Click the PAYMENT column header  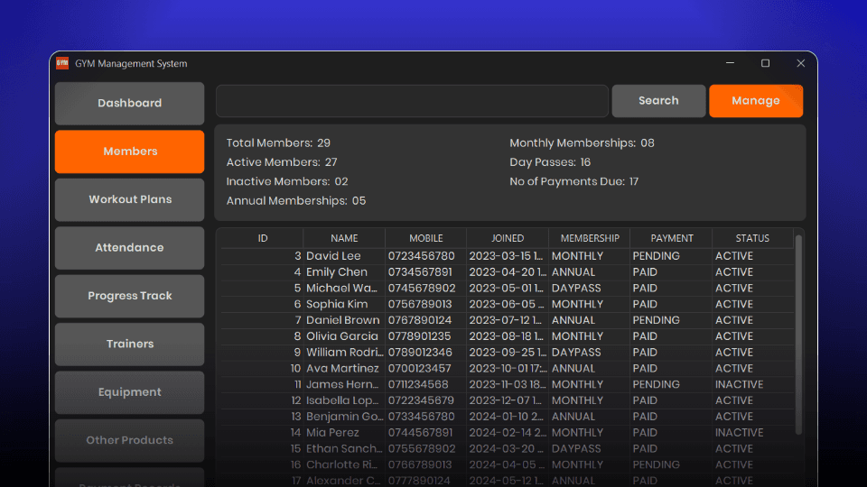[x=671, y=238]
